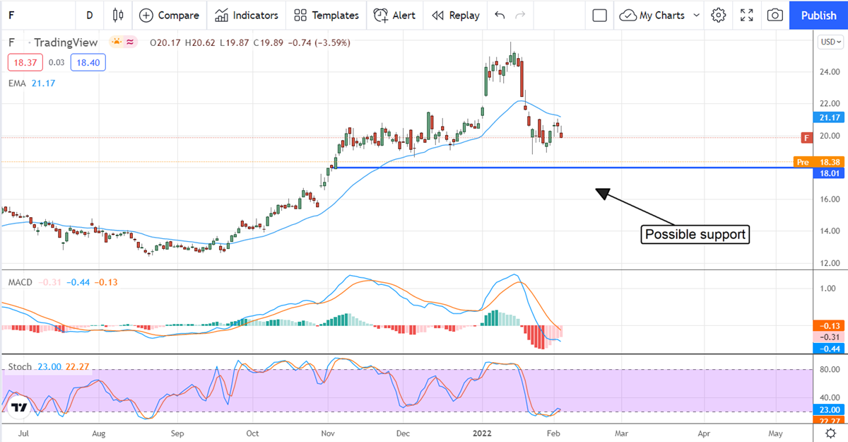The image size is (848, 442).
Task: Toggle the Replay bar mode
Action: [x=456, y=15]
